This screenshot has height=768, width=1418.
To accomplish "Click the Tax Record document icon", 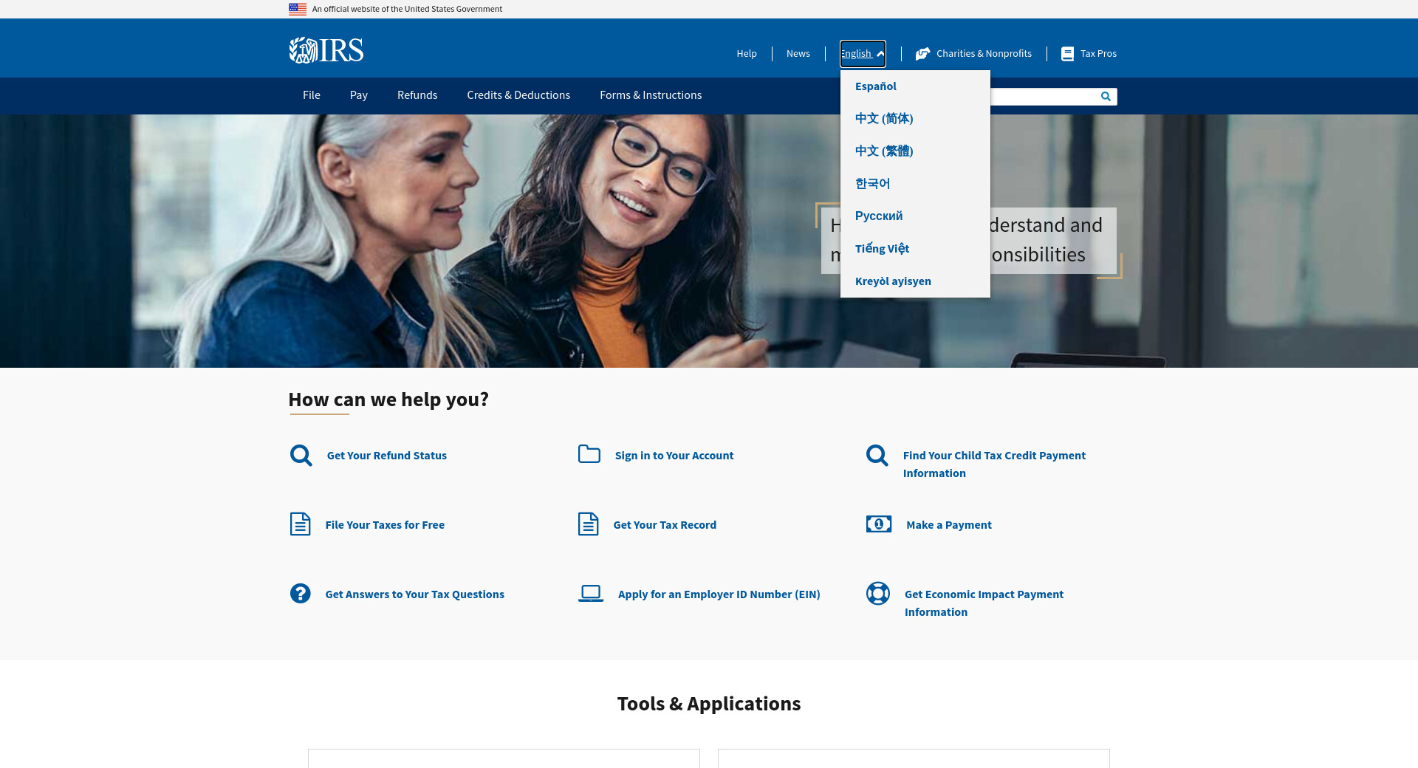I will tap(588, 524).
